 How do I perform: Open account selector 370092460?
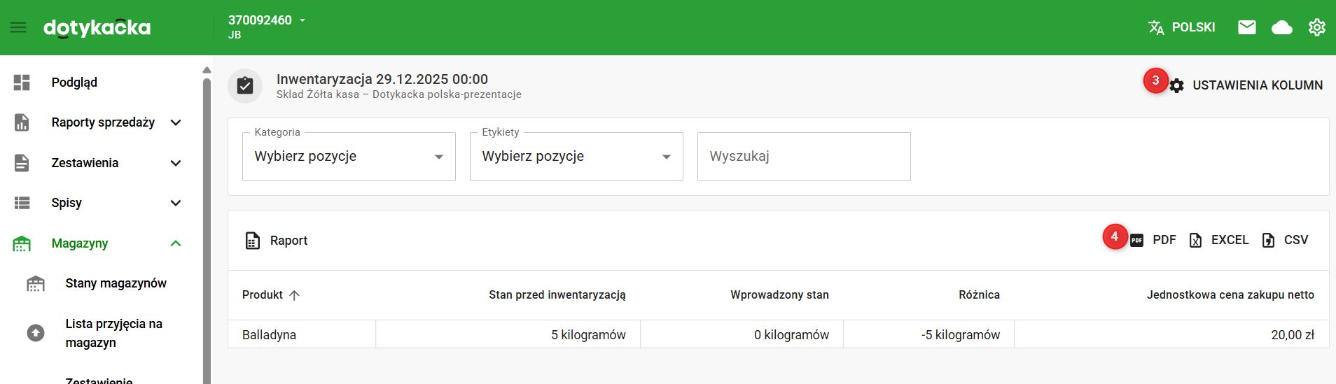coord(267,20)
